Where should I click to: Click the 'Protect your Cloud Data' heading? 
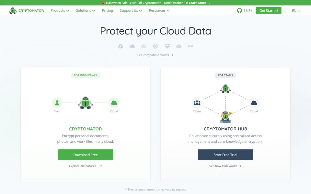pyautogui.click(x=155, y=31)
